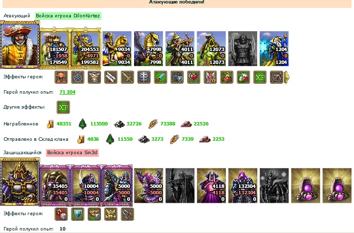Expand more hero effects with yellow arrow

(x=286, y=77)
